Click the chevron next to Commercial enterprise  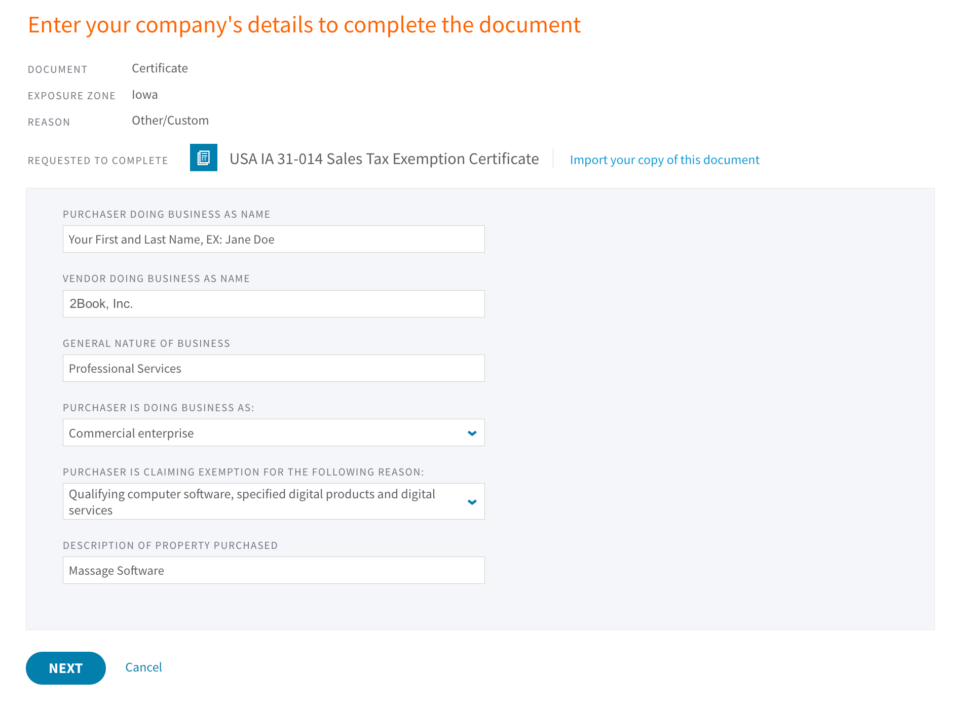point(472,433)
